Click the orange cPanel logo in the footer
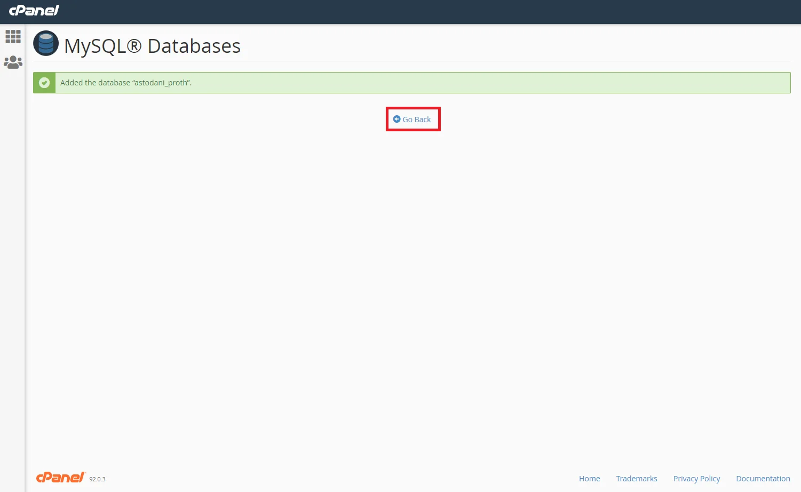801x492 pixels. click(60, 477)
